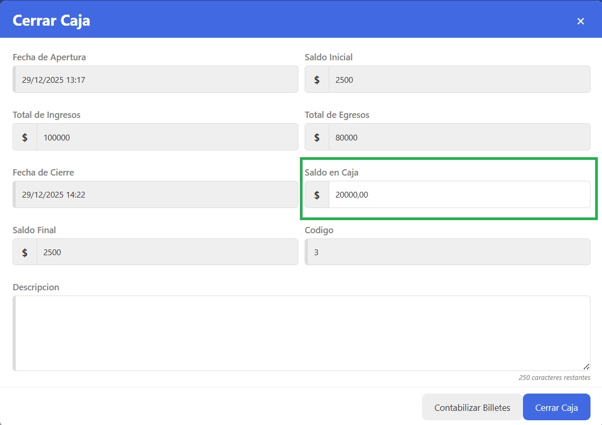This screenshot has height=425, width=602.
Task: Click the Saldo Final value field
Action: coord(166,253)
